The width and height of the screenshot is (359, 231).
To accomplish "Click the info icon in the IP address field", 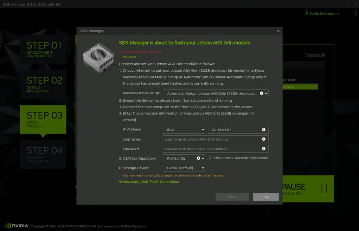I will [x=264, y=129].
